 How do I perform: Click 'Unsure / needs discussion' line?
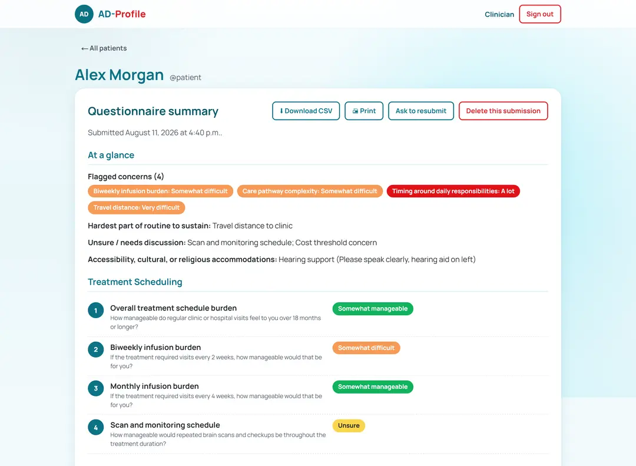233,243
